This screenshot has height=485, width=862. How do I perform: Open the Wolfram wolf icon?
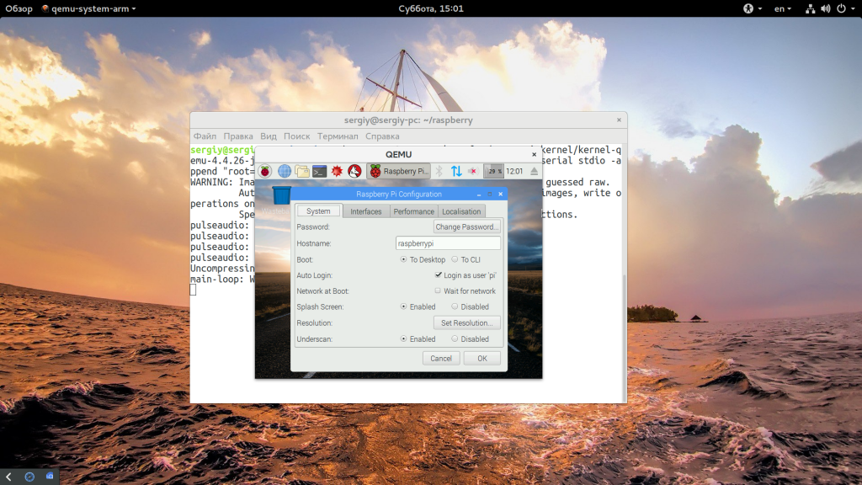355,171
